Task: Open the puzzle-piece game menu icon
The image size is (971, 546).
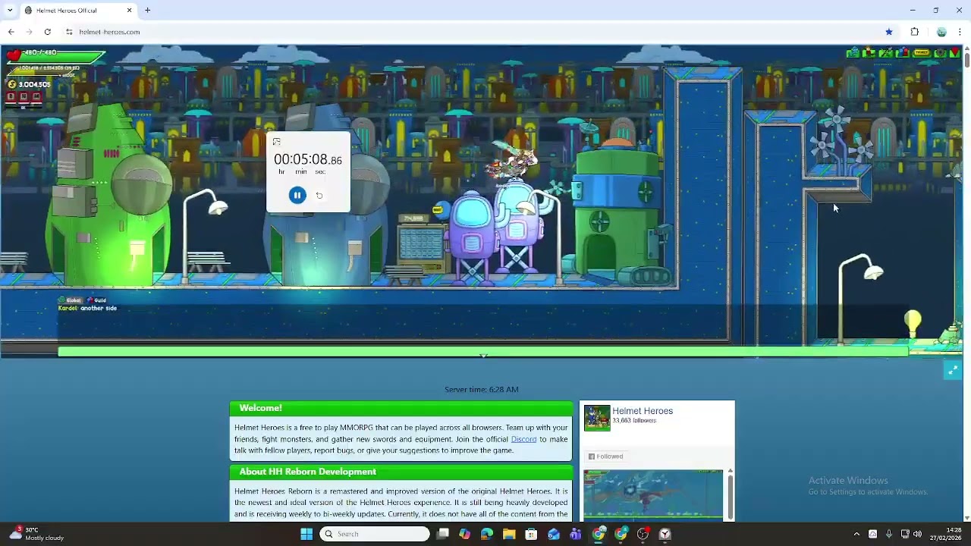Action: tap(853, 53)
